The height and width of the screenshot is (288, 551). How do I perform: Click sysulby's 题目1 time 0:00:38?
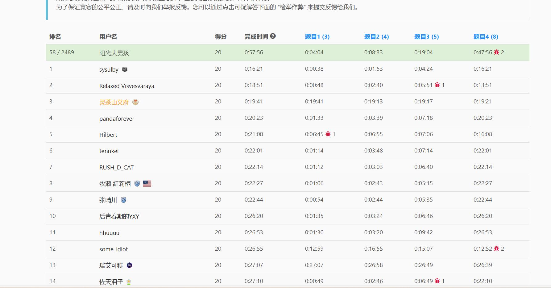pyautogui.click(x=314, y=69)
